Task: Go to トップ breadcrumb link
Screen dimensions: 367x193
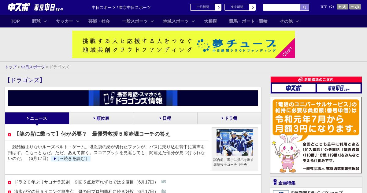Action: click(x=11, y=67)
